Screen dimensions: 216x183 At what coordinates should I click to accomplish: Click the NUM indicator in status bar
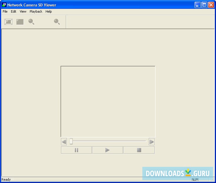click(195, 179)
